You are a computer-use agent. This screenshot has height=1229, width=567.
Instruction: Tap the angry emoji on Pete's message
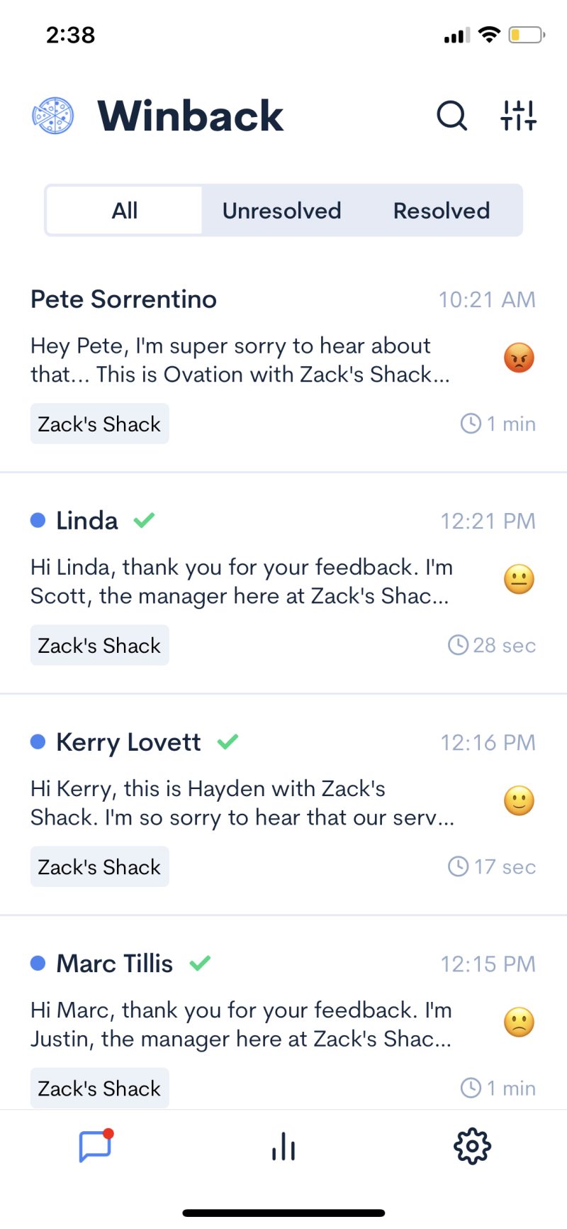coord(519,358)
